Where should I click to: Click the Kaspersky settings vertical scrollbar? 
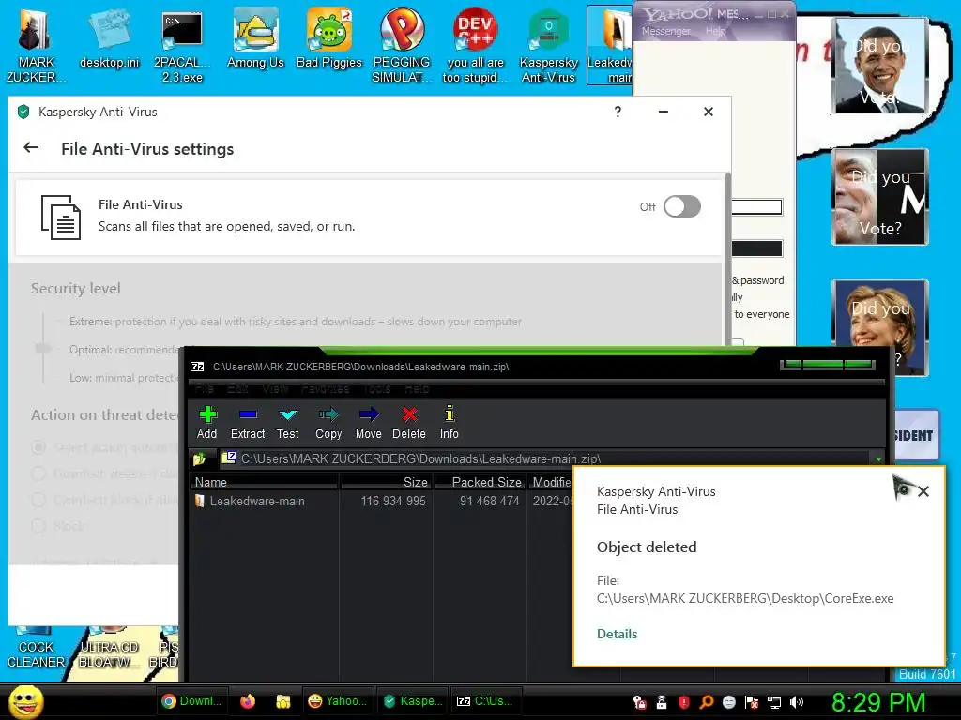[727, 257]
